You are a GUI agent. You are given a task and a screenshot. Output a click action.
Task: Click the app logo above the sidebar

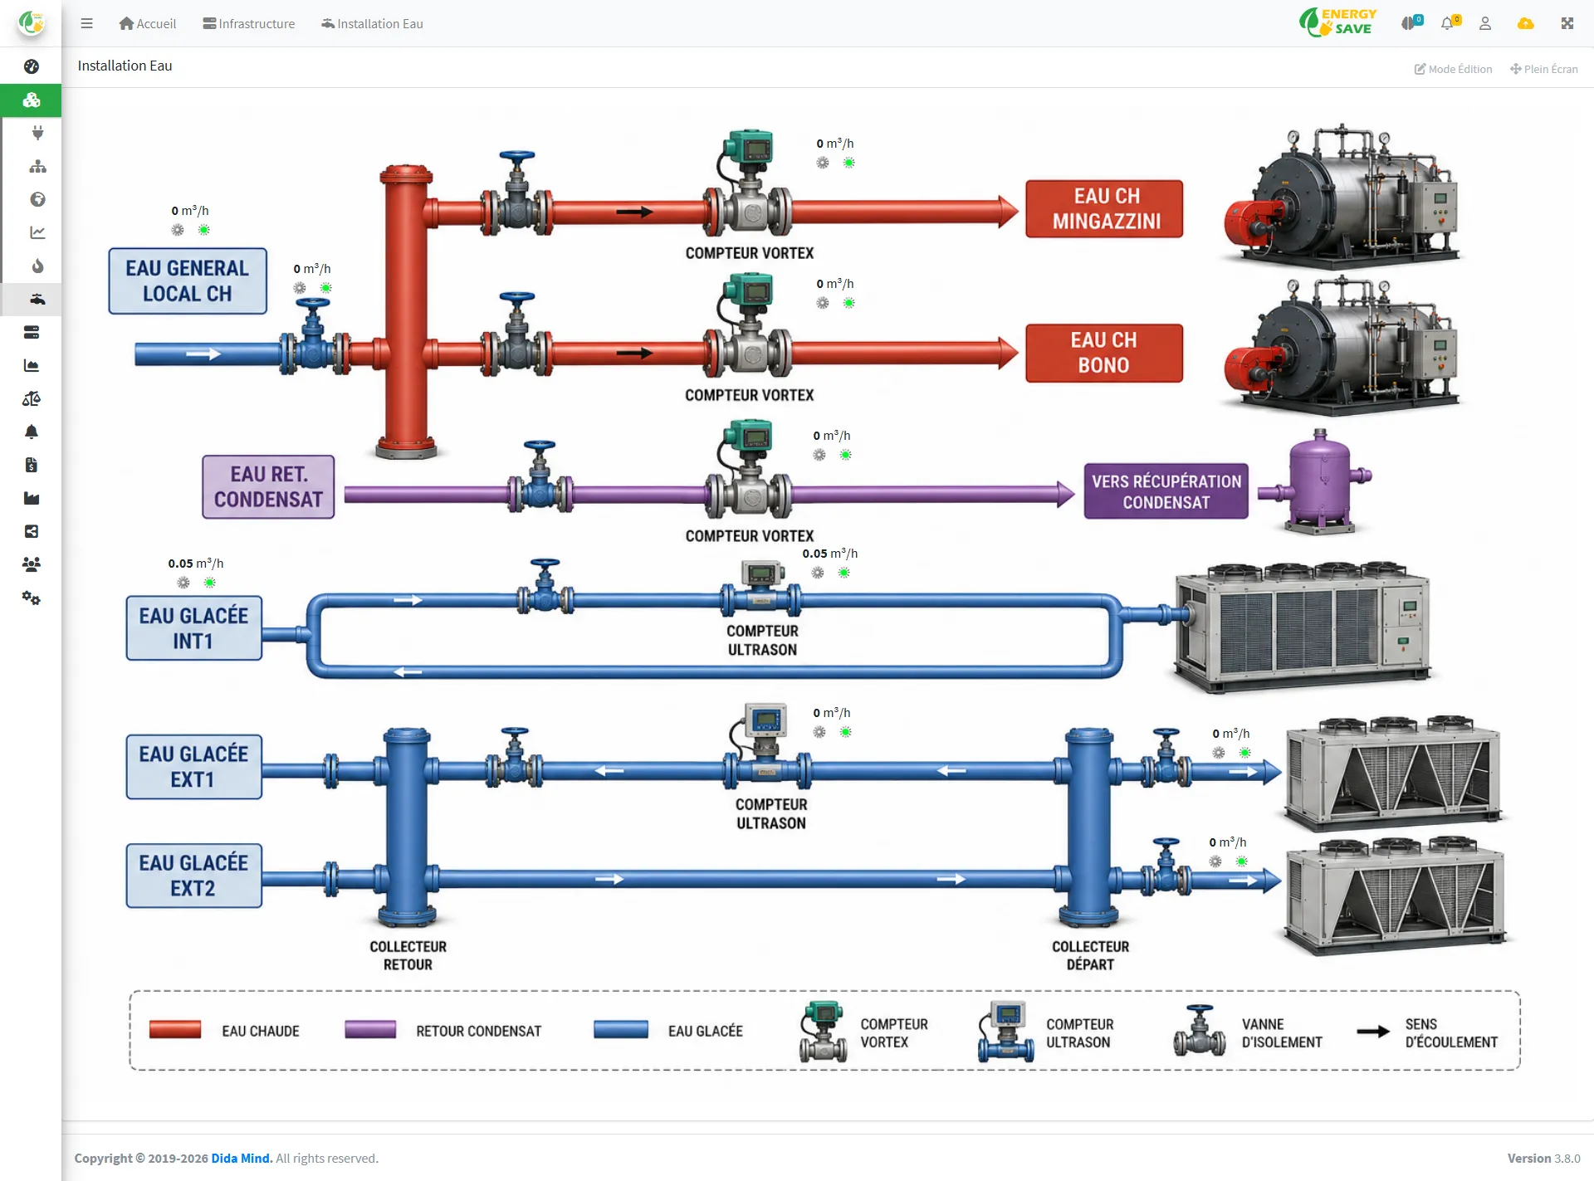click(x=32, y=23)
